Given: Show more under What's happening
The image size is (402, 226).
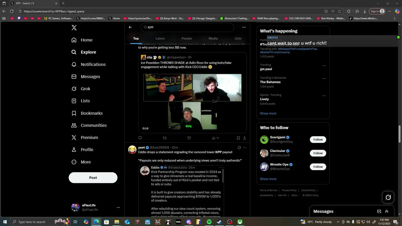Looking at the screenshot, I should tap(268, 113).
